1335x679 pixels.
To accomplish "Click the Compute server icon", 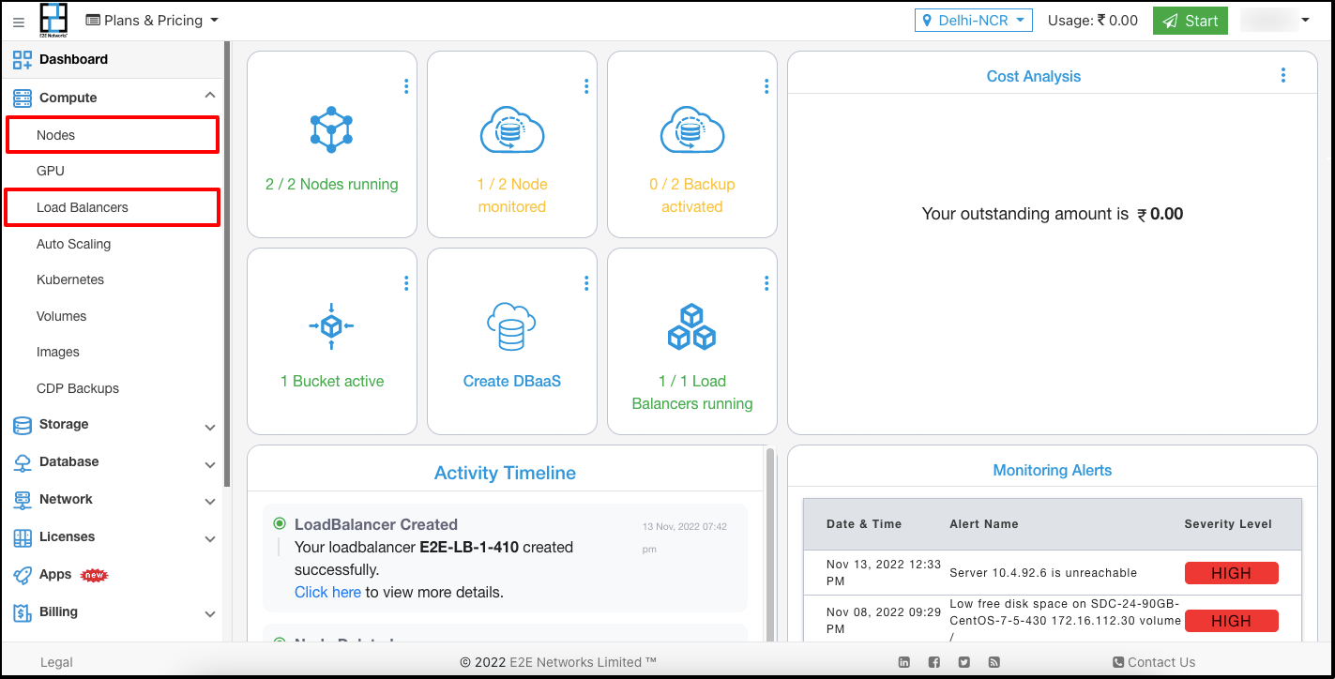I will 22,98.
